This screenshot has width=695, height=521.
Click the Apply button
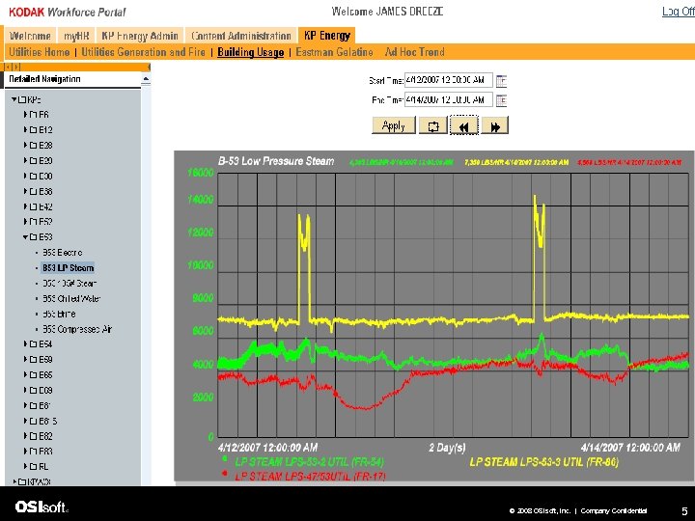394,125
